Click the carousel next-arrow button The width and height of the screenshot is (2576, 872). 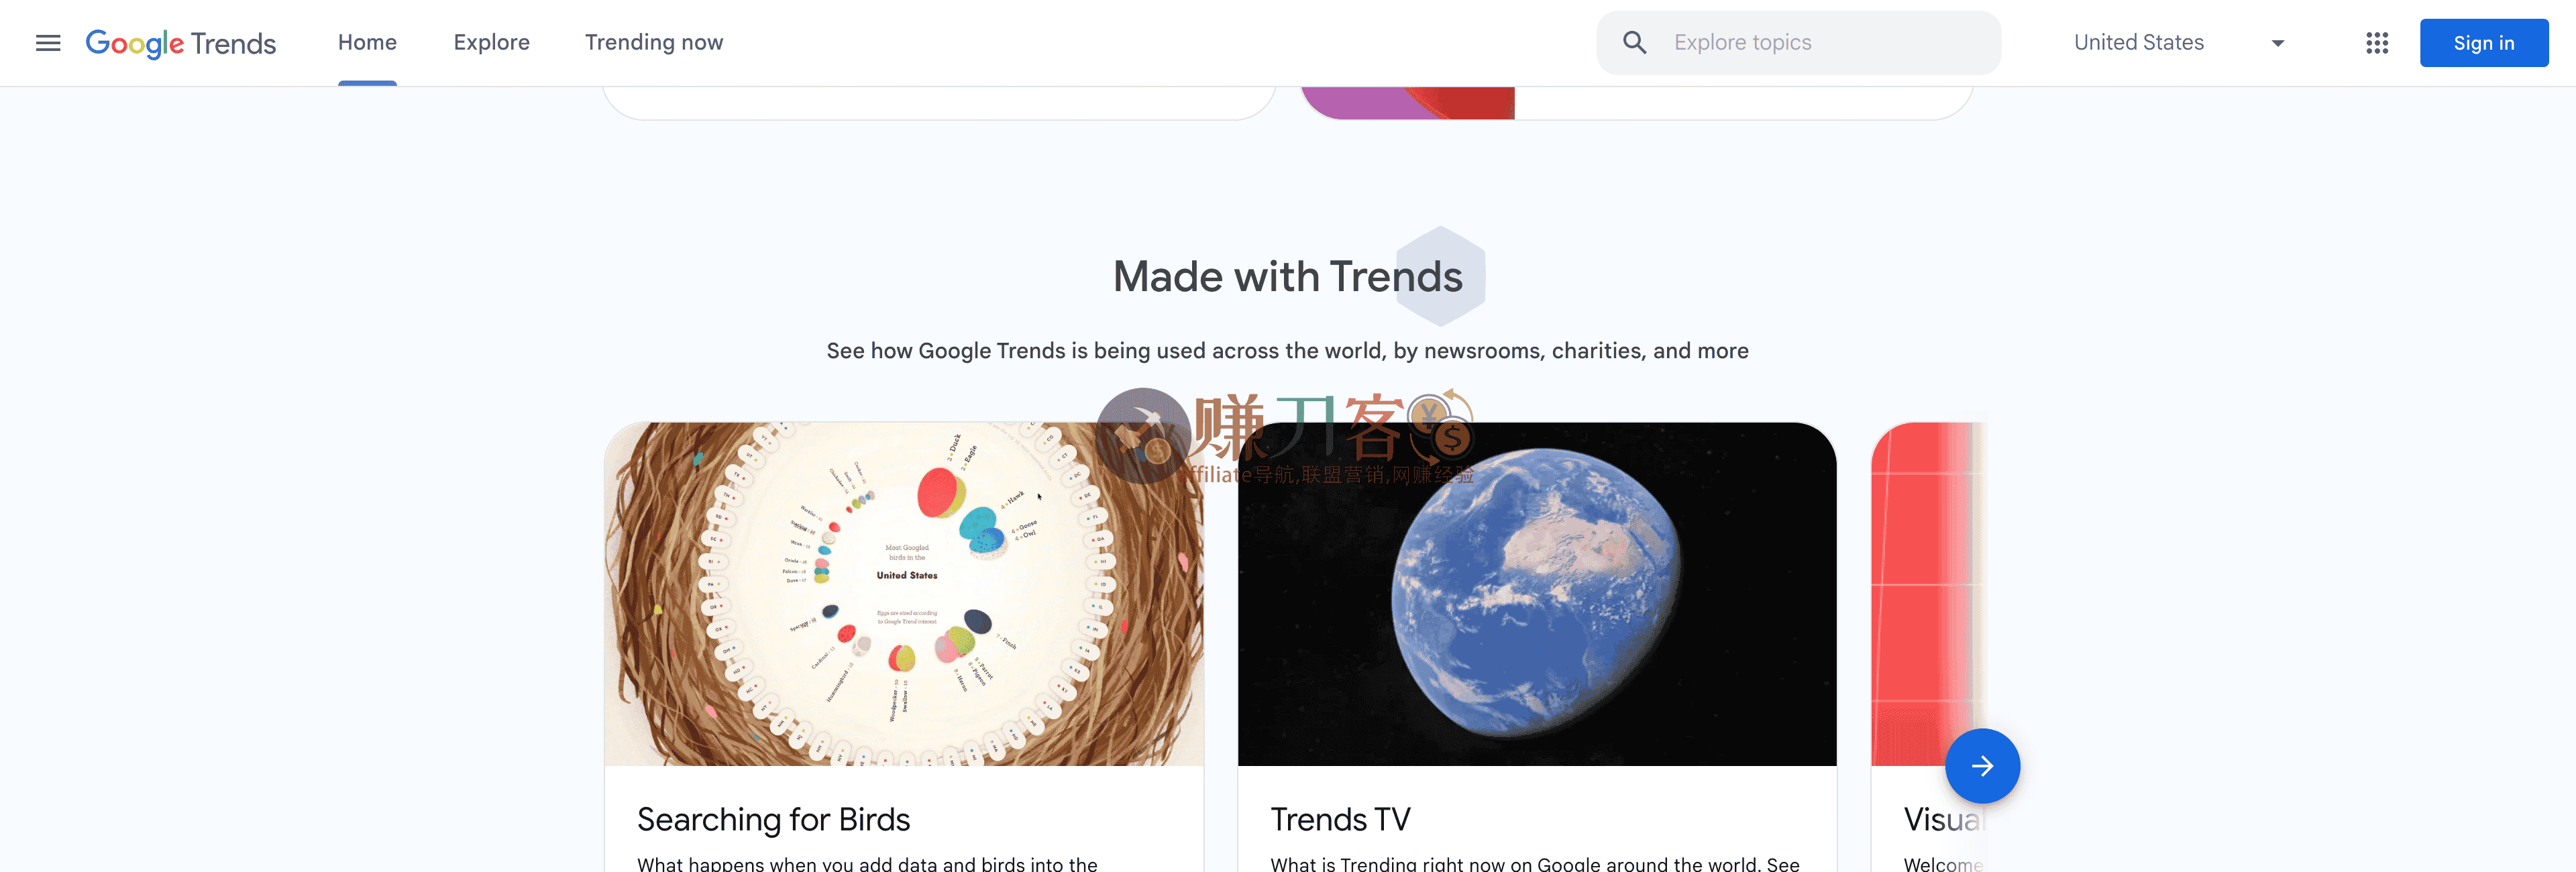tap(1983, 765)
